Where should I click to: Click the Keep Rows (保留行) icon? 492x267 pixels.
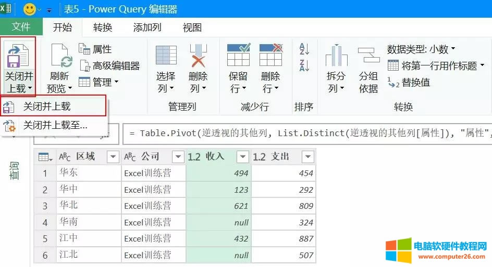(239, 55)
